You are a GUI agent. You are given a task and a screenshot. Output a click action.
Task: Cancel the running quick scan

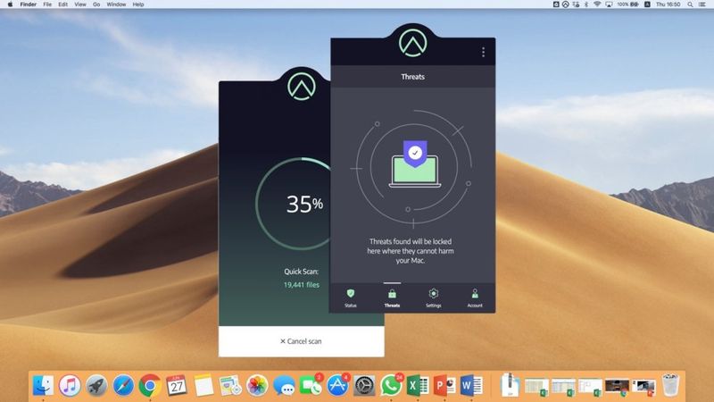click(x=301, y=341)
